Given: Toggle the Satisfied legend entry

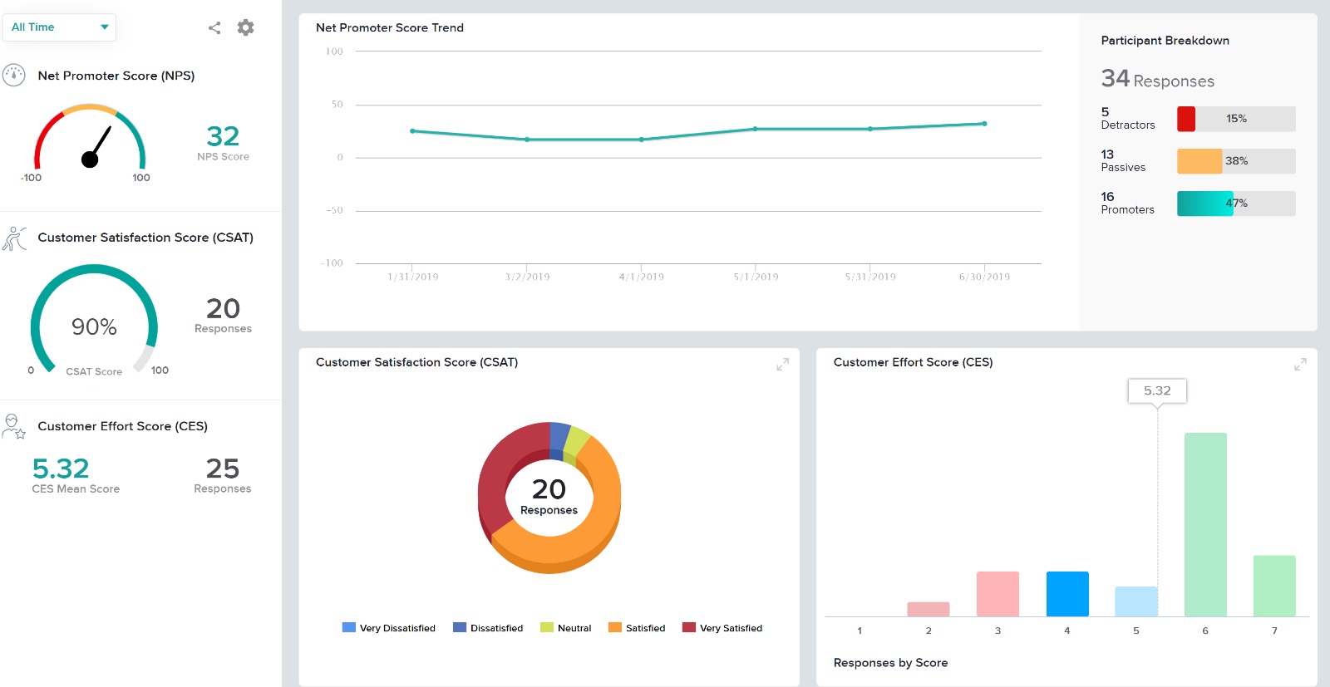Looking at the screenshot, I should 636,628.
